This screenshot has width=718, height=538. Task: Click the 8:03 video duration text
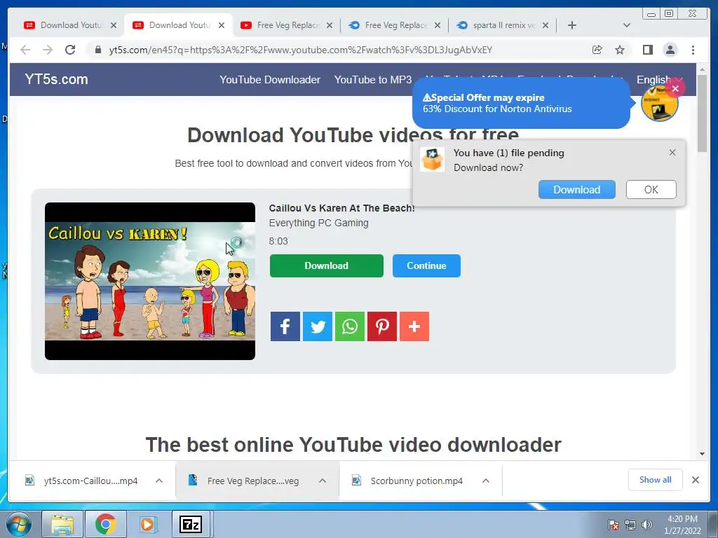[x=278, y=241]
